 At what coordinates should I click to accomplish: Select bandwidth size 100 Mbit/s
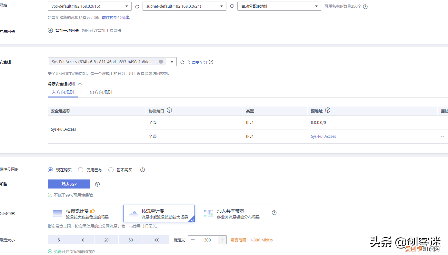[156, 240]
